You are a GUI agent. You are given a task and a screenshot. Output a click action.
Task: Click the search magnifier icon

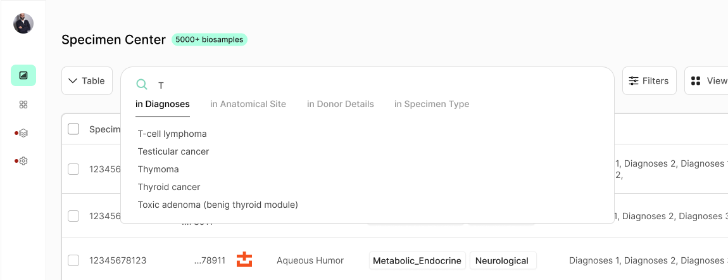[142, 85]
